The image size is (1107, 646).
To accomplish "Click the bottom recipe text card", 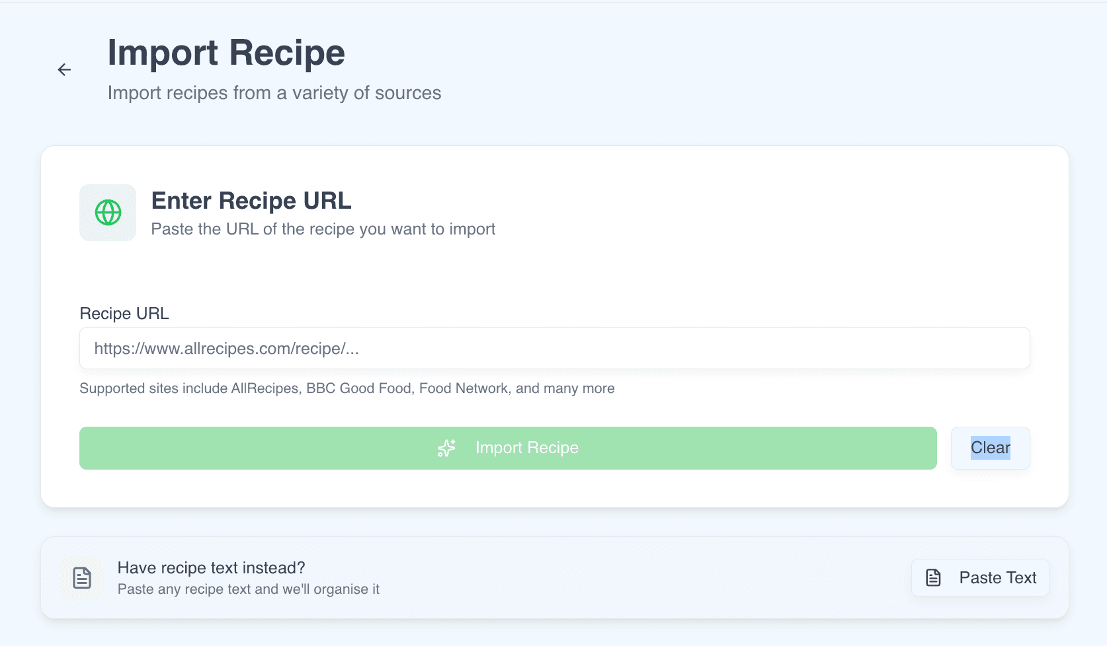I will (553, 577).
